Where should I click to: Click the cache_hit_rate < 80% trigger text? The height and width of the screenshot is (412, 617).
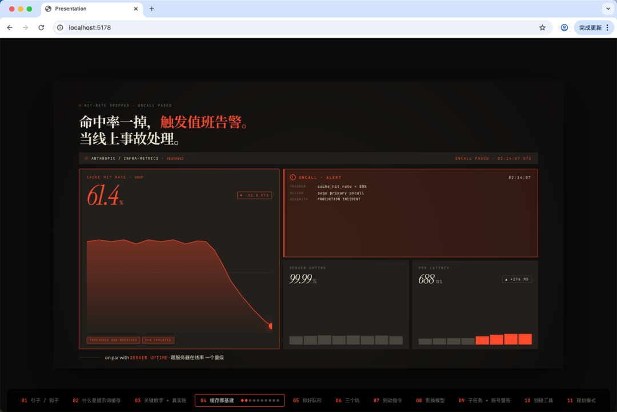pyautogui.click(x=342, y=187)
